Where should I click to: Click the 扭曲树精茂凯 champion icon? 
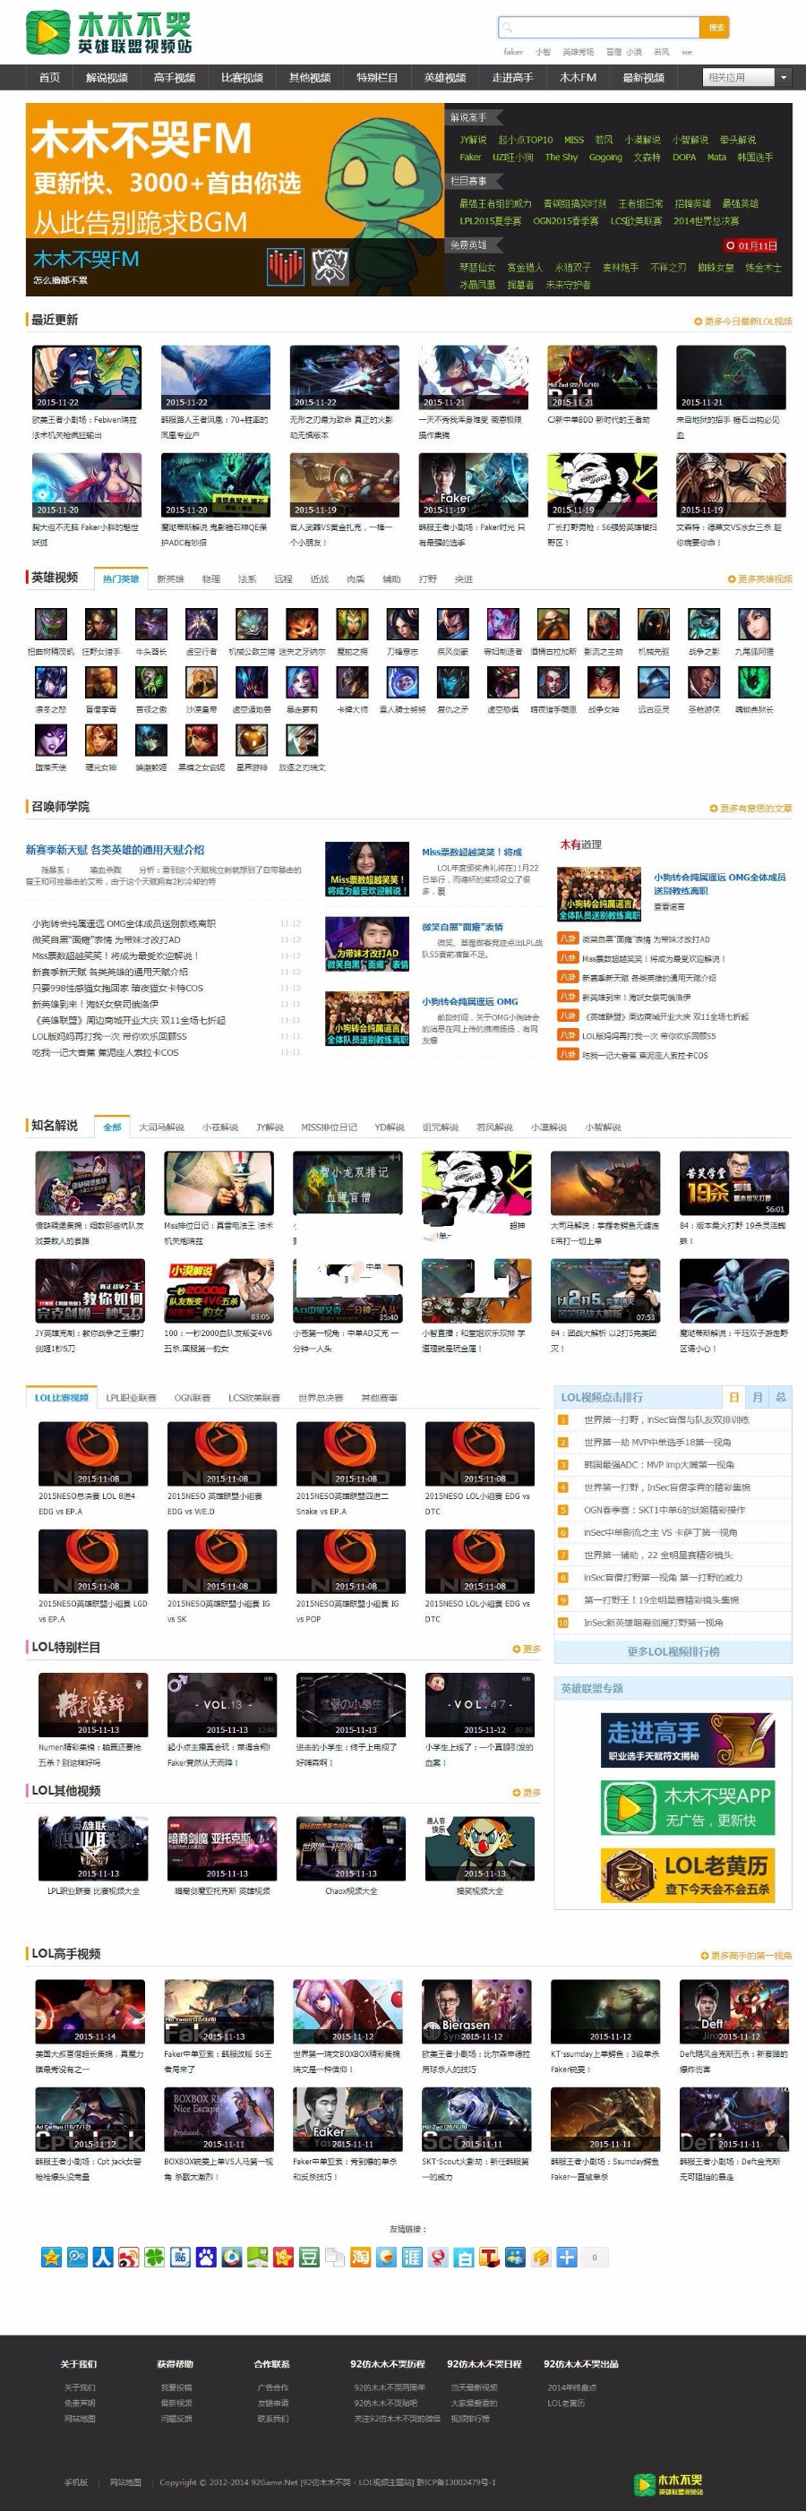click(x=51, y=624)
